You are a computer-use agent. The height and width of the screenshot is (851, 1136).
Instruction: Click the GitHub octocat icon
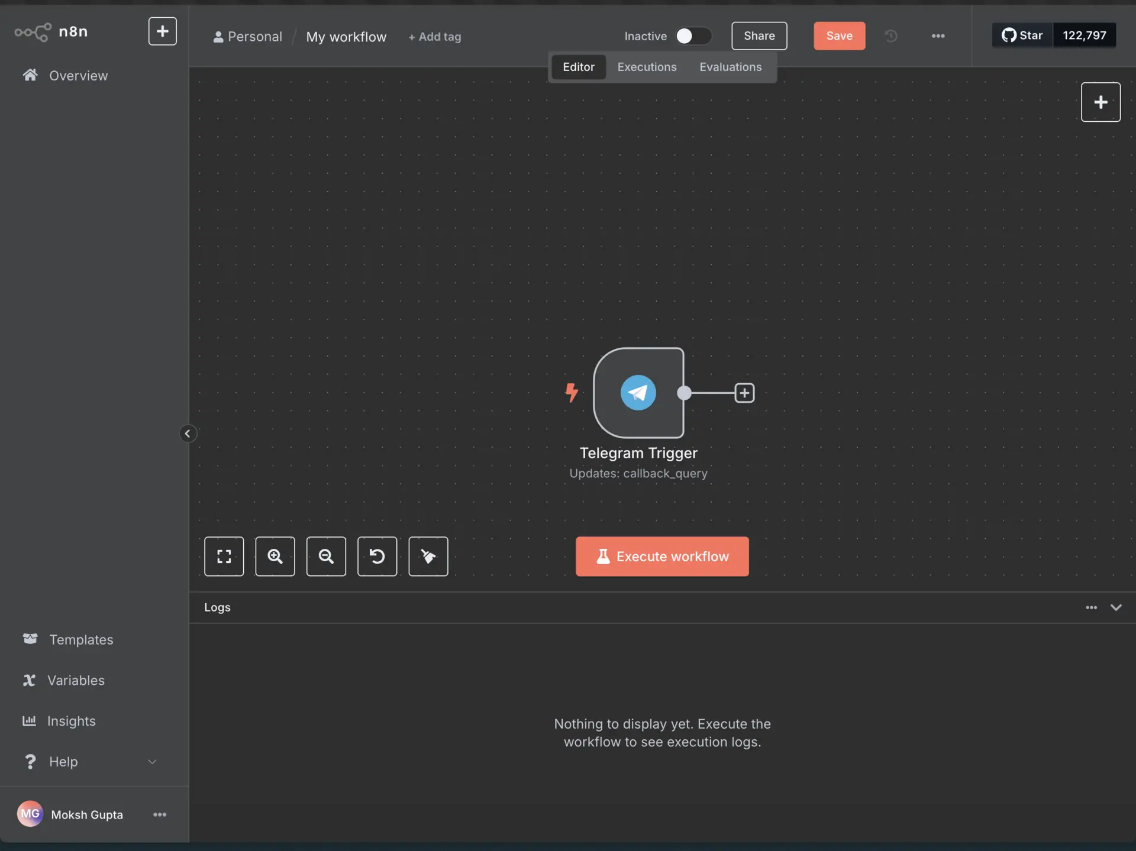1009,35
